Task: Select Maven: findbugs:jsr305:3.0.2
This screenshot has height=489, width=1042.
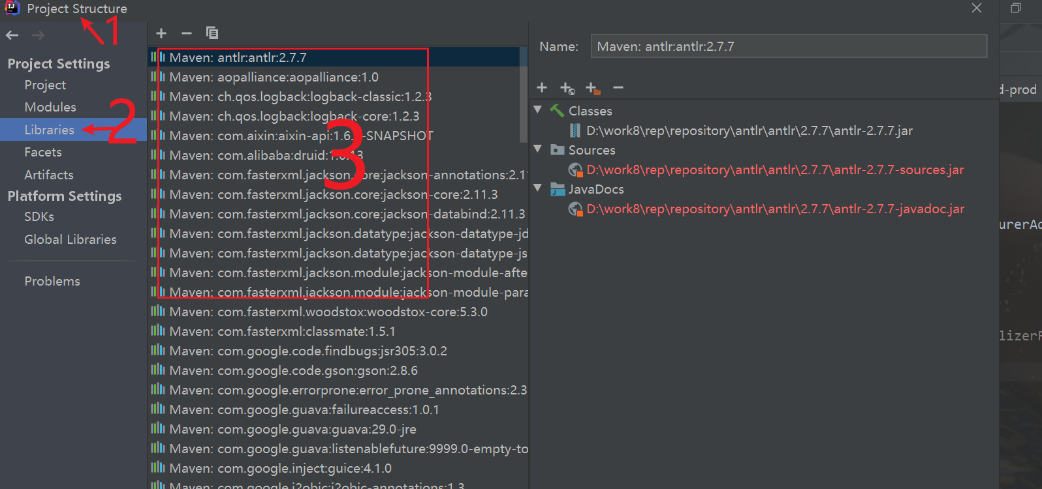Action: [x=338, y=351]
